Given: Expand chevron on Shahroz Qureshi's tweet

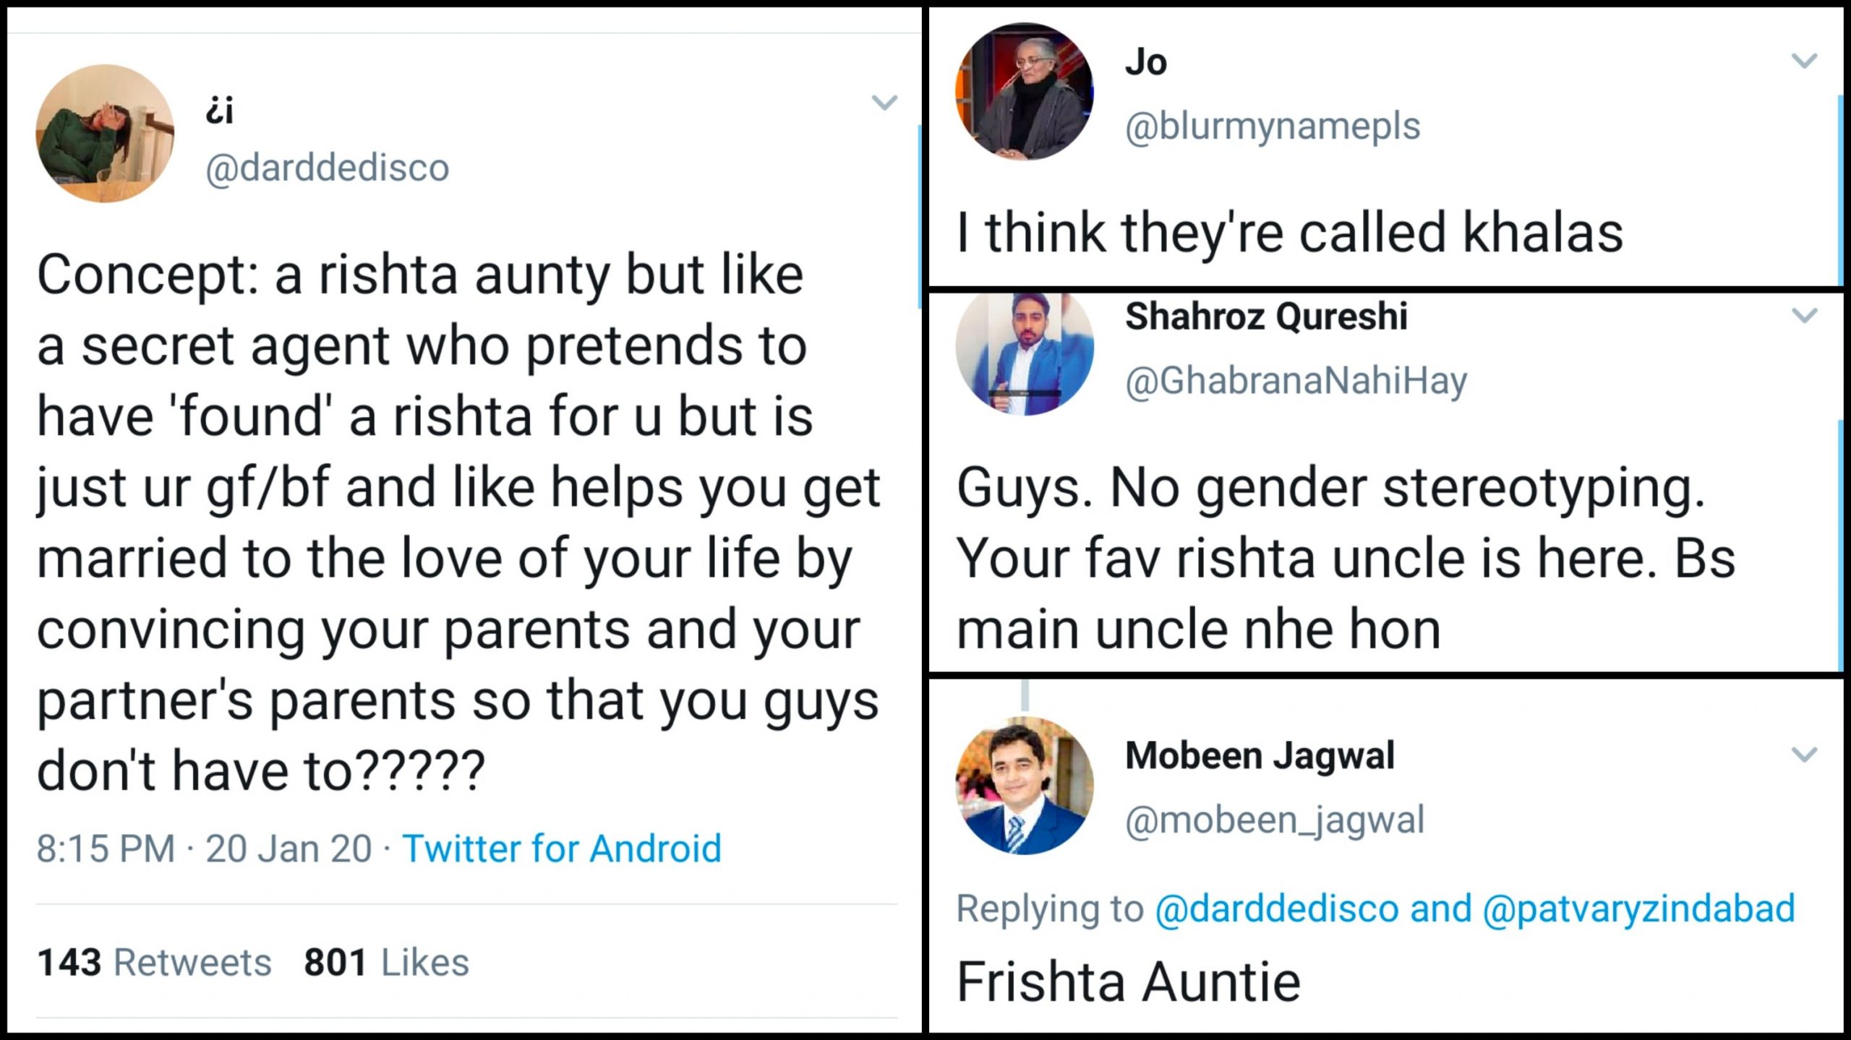Looking at the screenshot, I should pos(1805,316).
